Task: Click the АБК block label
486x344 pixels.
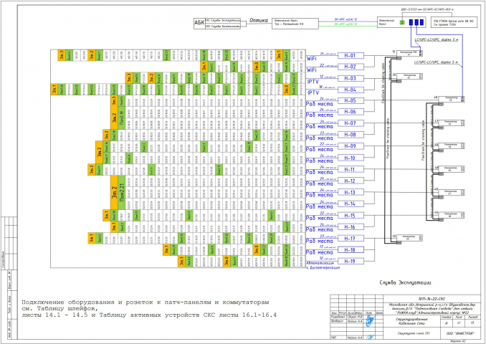Action: [x=199, y=23]
